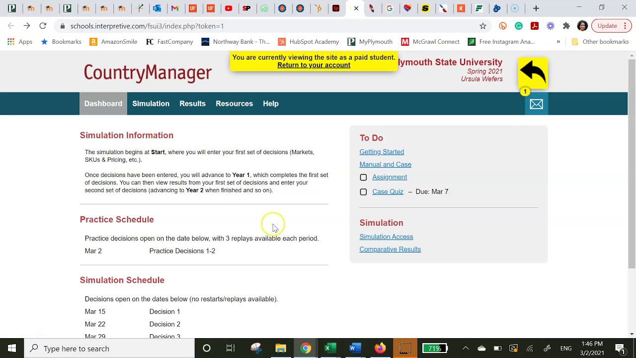This screenshot has height=358, width=636.
Task: Open the Results nav menu
Action: click(192, 103)
